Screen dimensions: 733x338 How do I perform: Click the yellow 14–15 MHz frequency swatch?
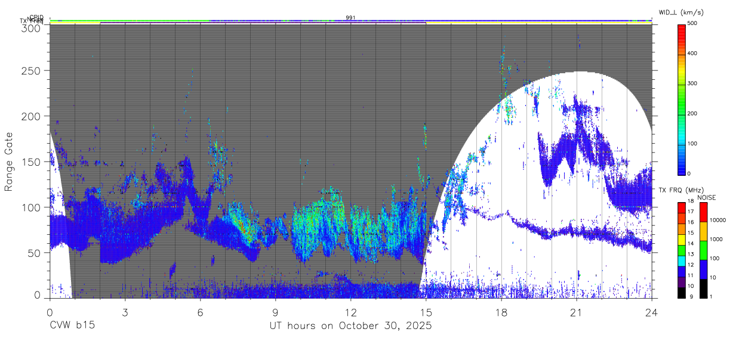(681, 240)
